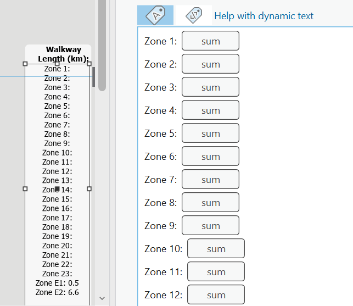This screenshot has width=353, height=306.
Task: Click the Walkway Length (km) heading text
Action: (64, 54)
